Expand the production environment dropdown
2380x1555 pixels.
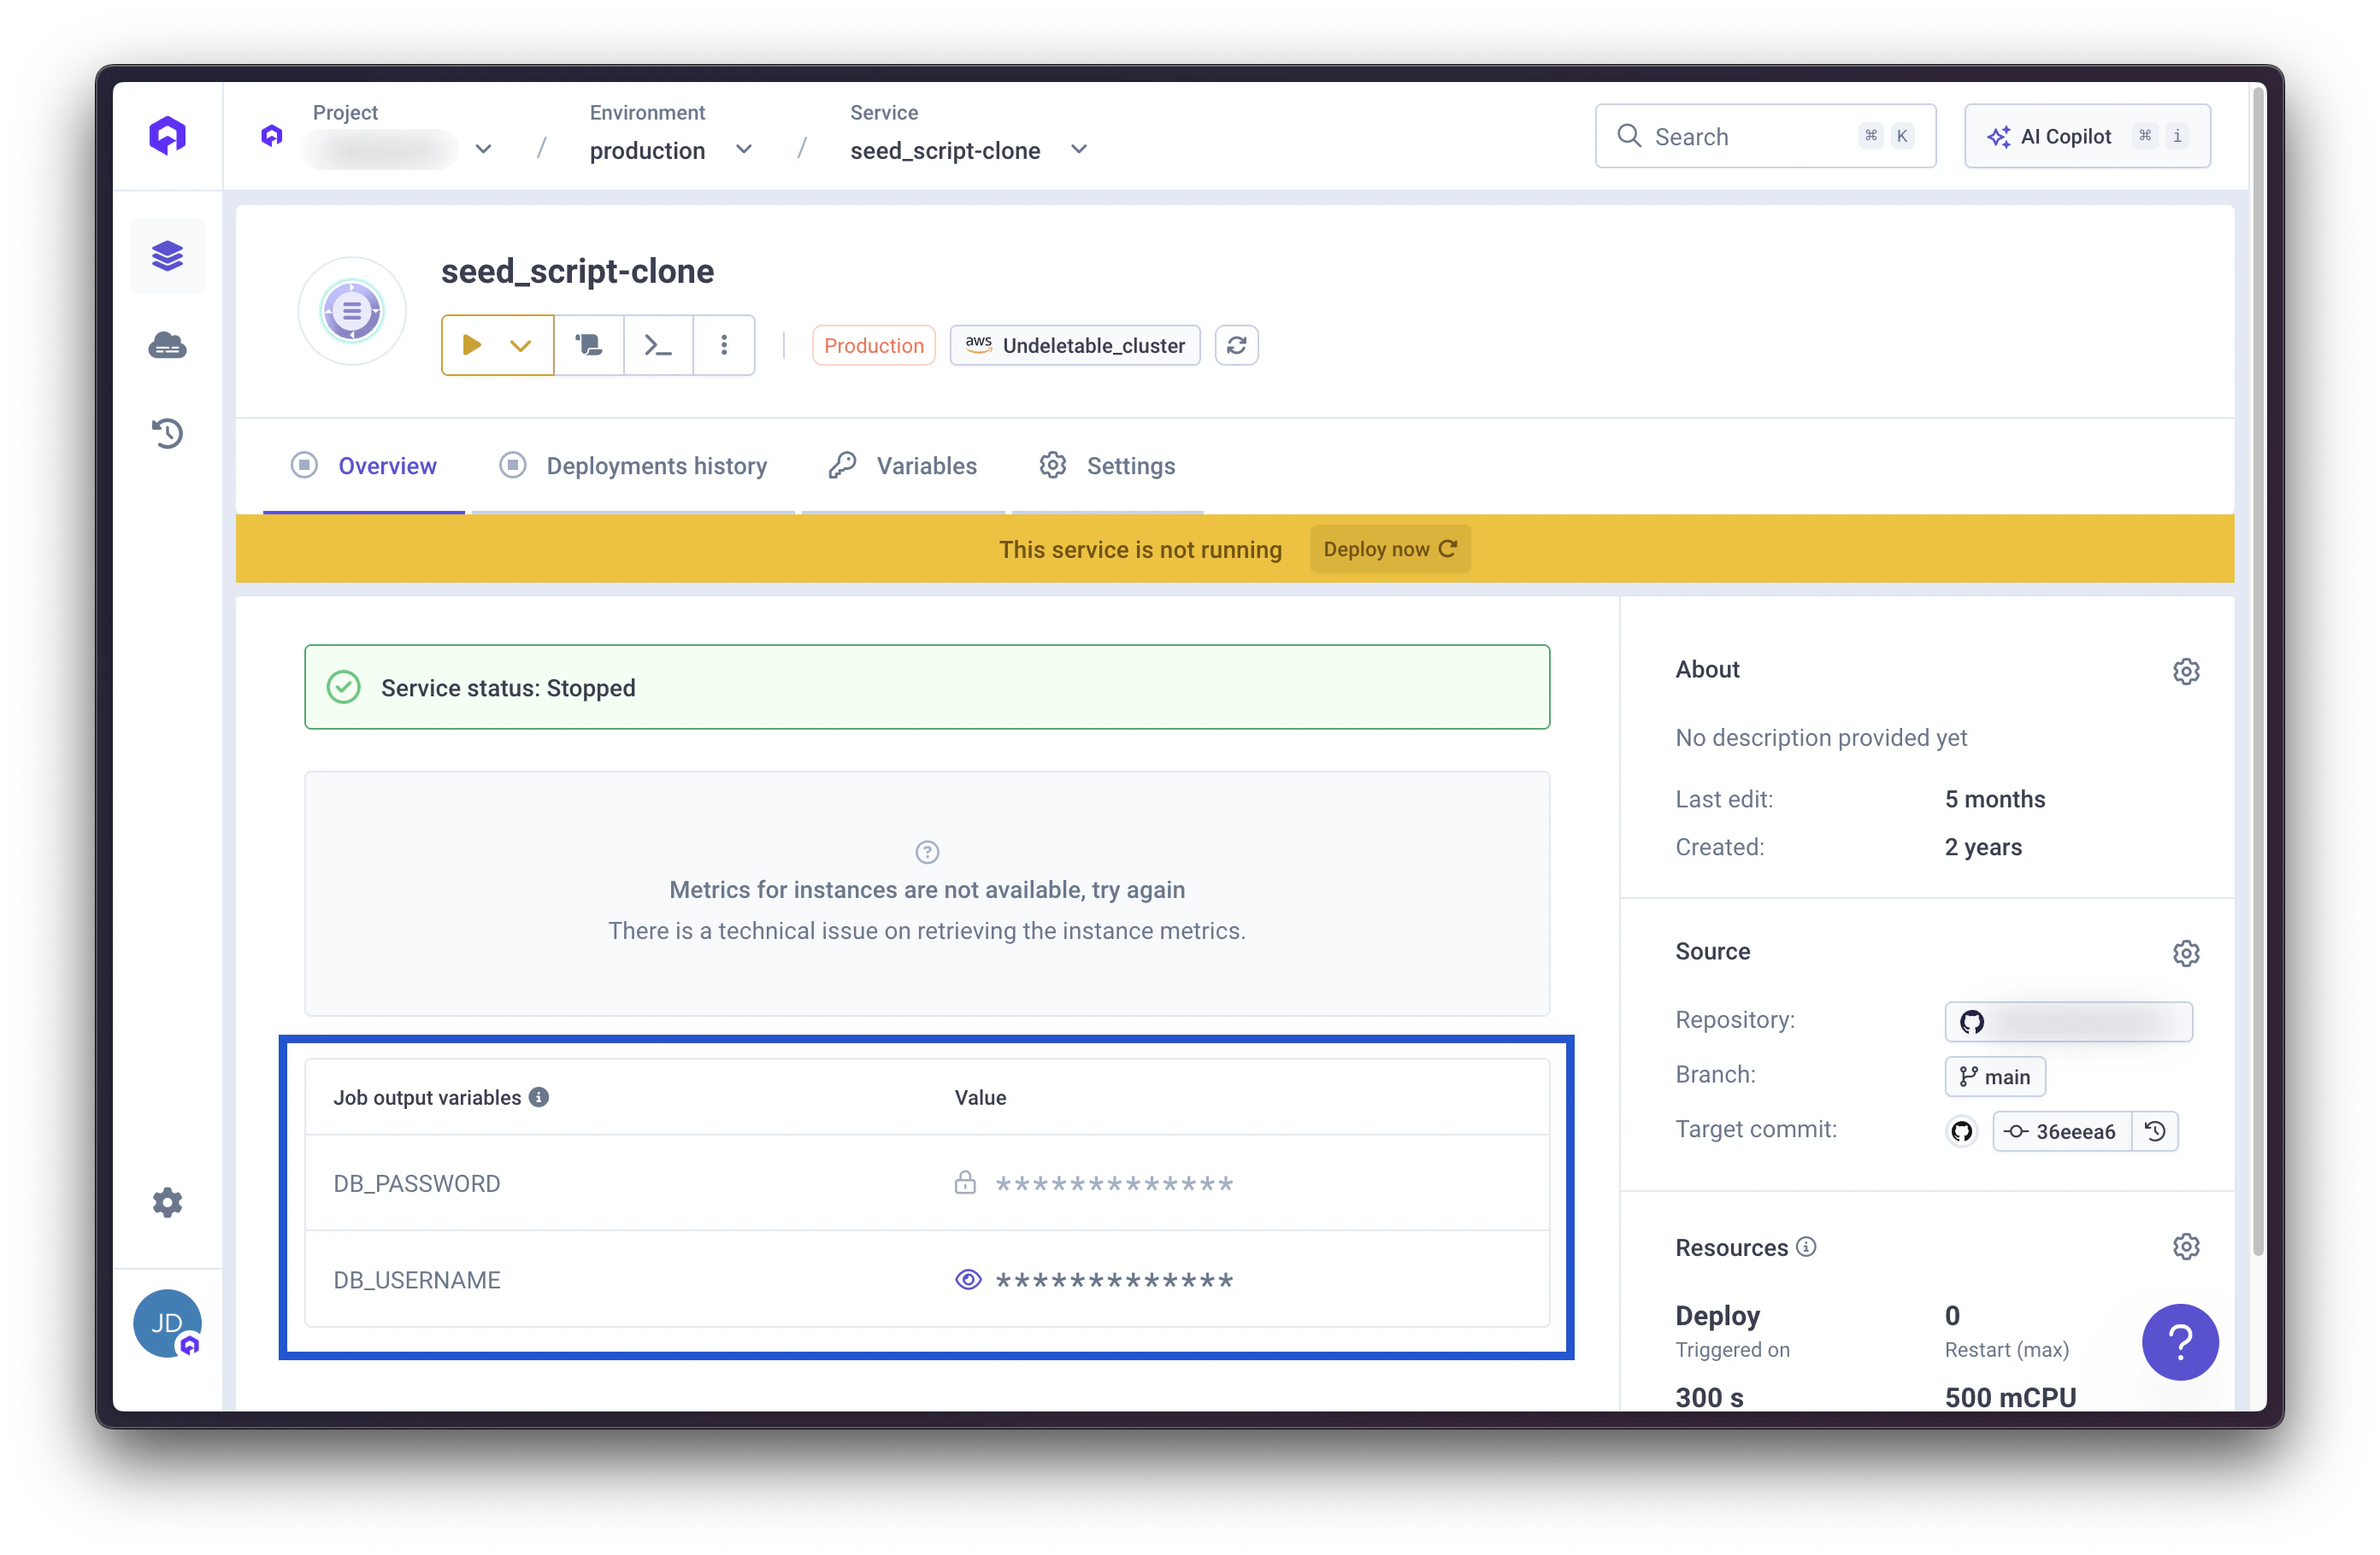(743, 150)
